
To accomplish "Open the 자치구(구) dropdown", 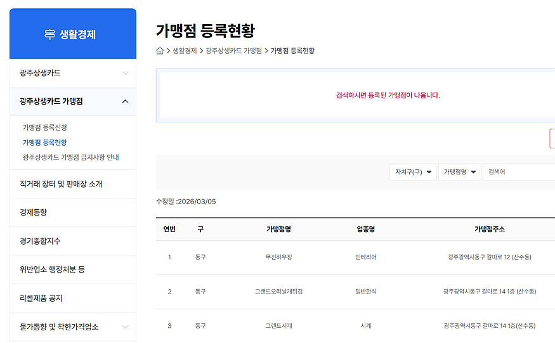I will (x=413, y=172).
